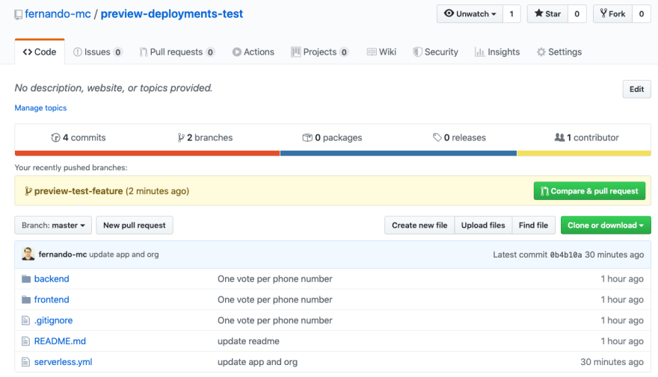Click the Actions play icon
The image size is (658, 377).
(x=237, y=52)
